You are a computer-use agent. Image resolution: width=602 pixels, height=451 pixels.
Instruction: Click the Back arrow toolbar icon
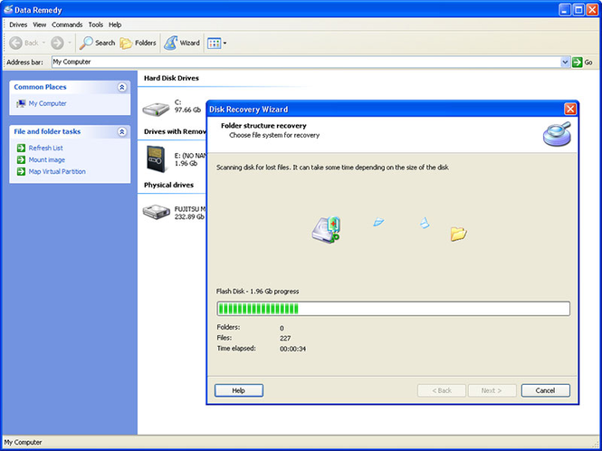point(15,43)
